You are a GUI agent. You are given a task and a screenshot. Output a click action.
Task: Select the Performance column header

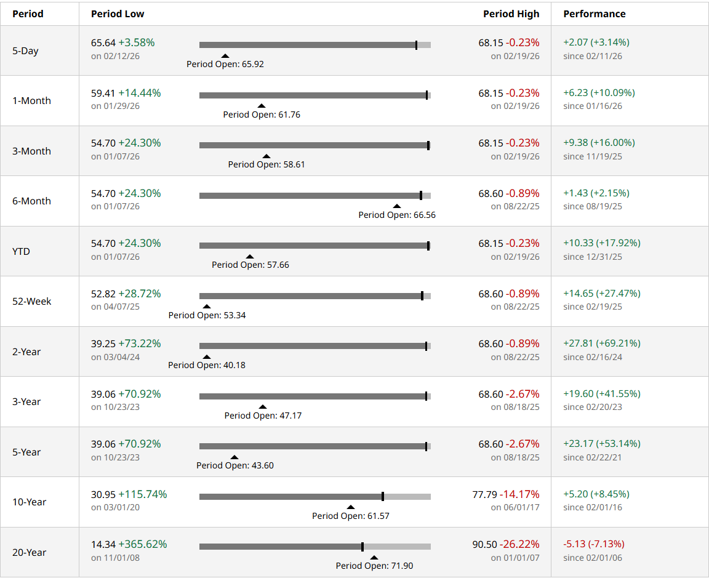(x=594, y=14)
